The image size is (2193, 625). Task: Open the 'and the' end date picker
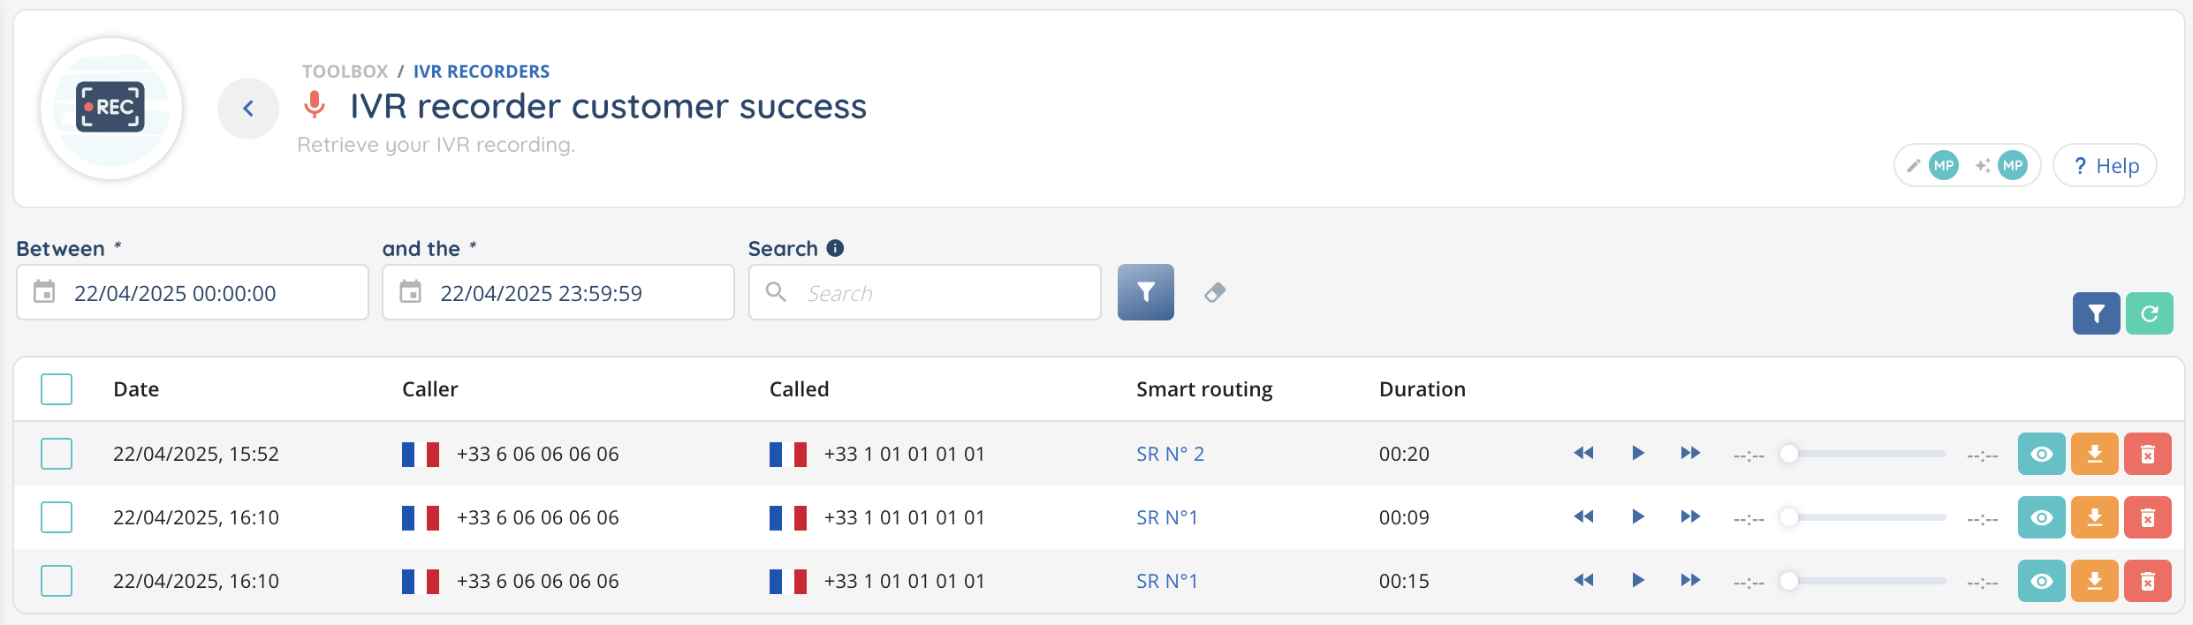pos(411,292)
